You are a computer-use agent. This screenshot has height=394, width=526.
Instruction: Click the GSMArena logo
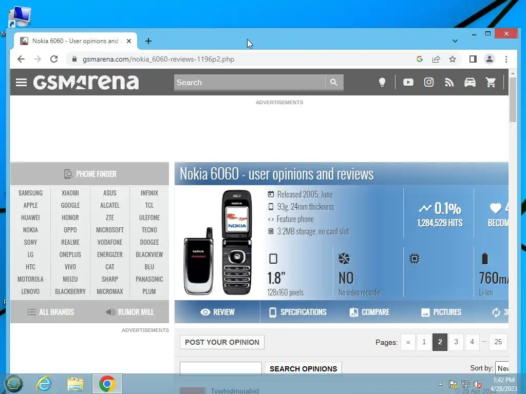pyautogui.click(x=86, y=83)
